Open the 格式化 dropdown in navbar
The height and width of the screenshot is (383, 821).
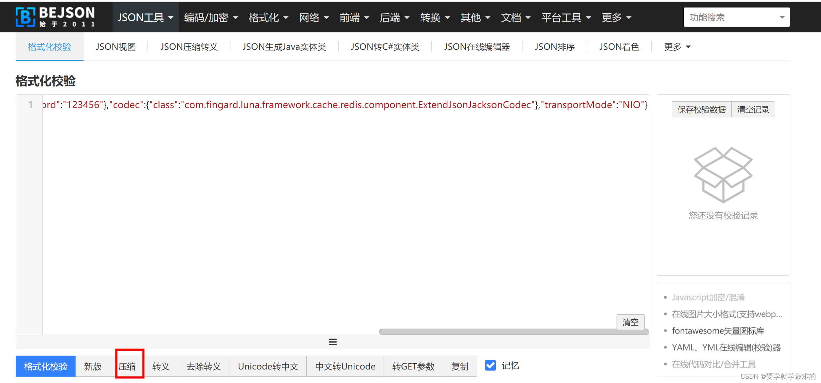coord(269,17)
